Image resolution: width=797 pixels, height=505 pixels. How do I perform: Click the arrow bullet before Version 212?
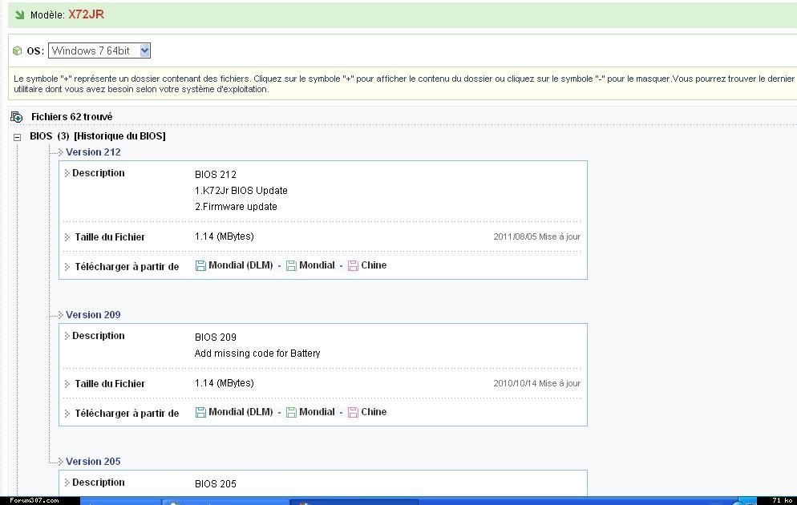pyautogui.click(x=60, y=152)
